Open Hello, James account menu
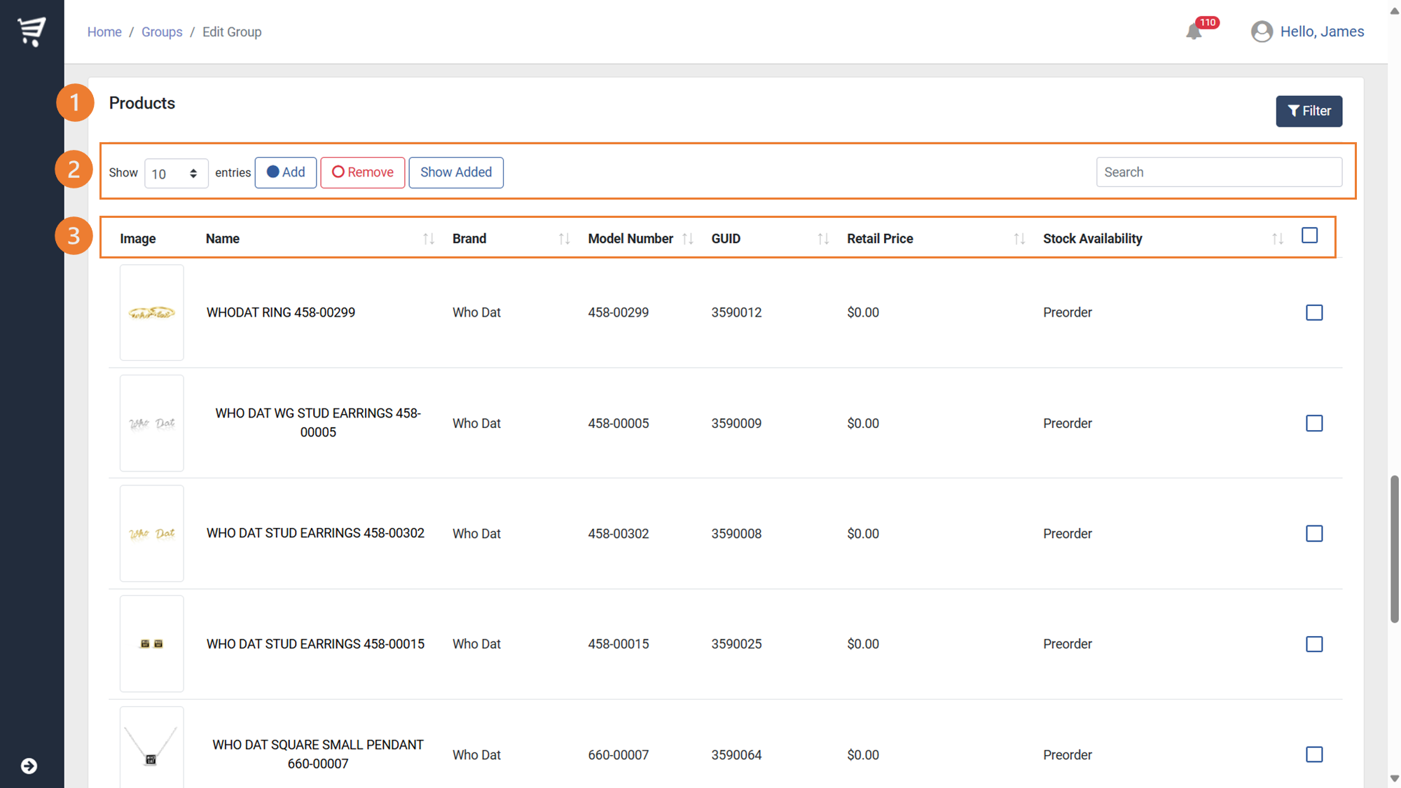This screenshot has width=1401, height=788. [1322, 32]
